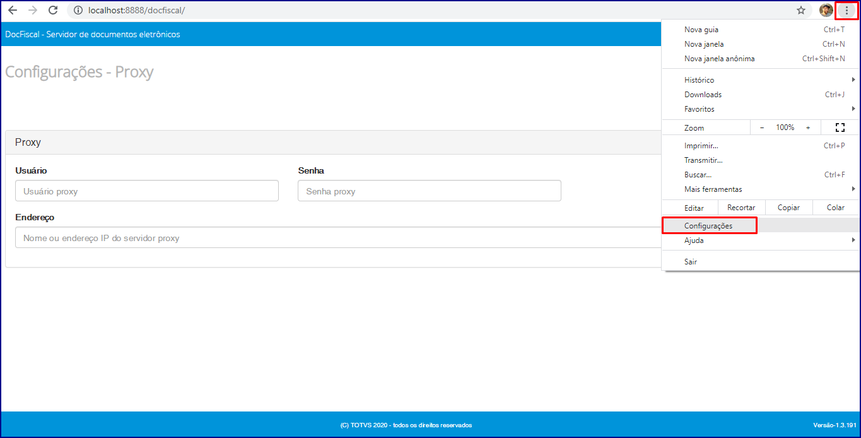Decrease zoom with the minus button

762,127
